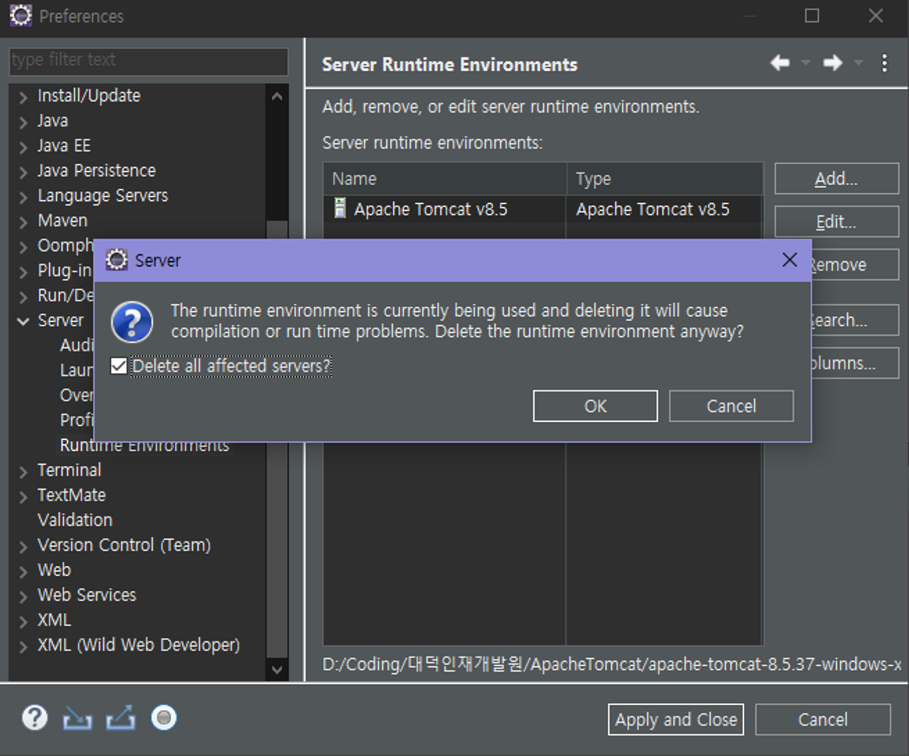The image size is (909, 756).
Task: Cancel the Server delete dialog
Action: [x=731, y=406]
